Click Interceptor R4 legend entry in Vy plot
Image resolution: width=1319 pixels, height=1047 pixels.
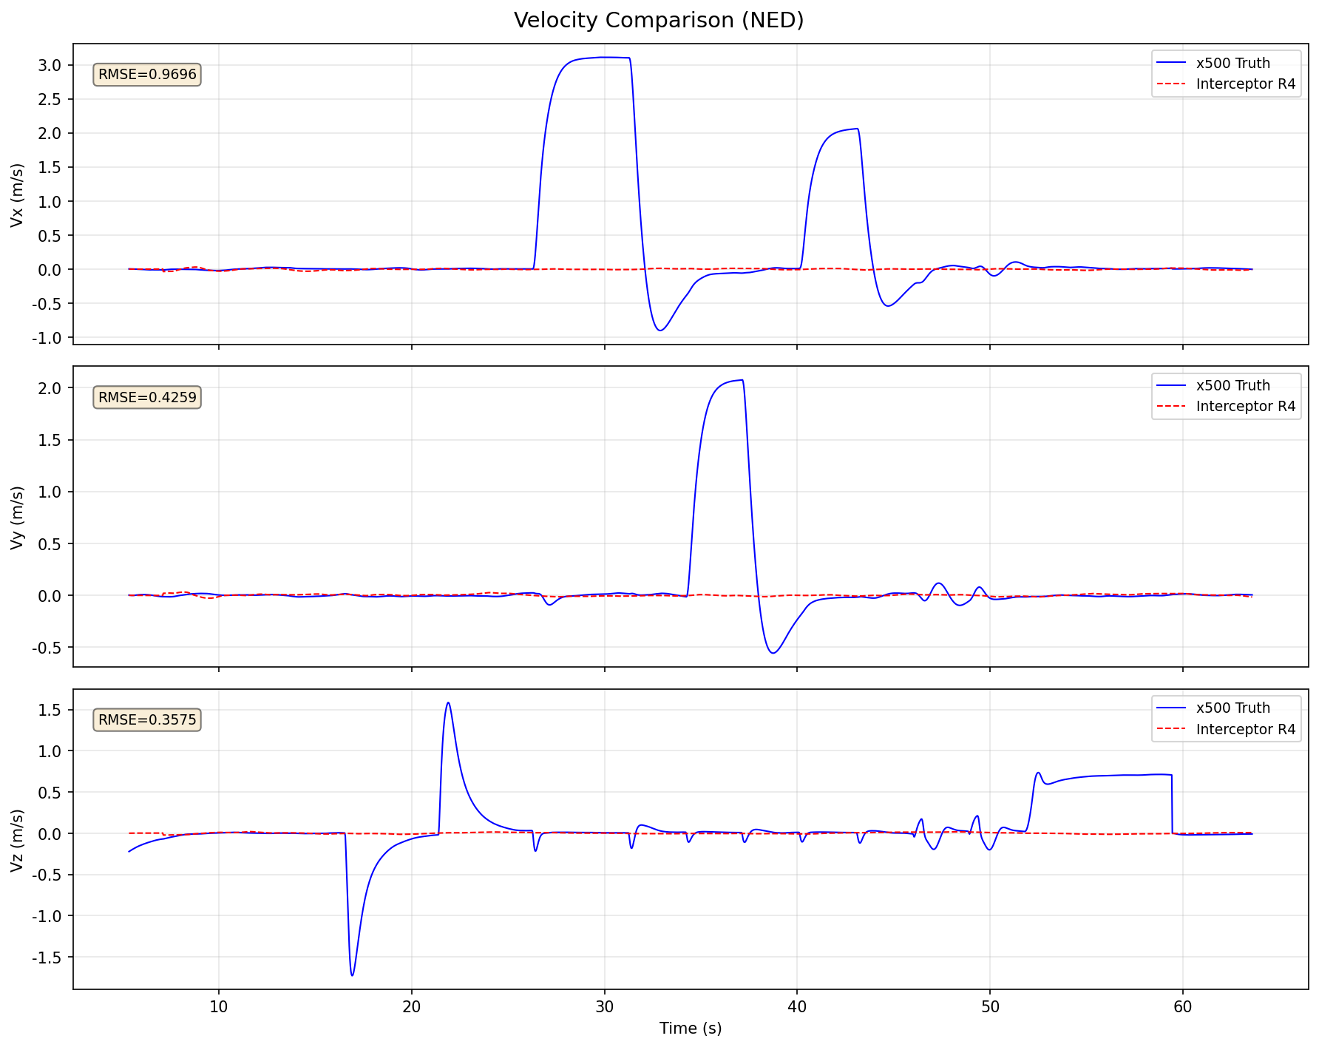(1226, 406)
